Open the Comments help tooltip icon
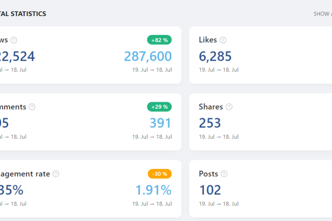Viewport: 332px width, 221px height. pos(32,107)
